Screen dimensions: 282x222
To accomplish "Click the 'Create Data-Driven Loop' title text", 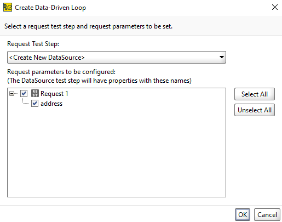I will click(50, 8).
